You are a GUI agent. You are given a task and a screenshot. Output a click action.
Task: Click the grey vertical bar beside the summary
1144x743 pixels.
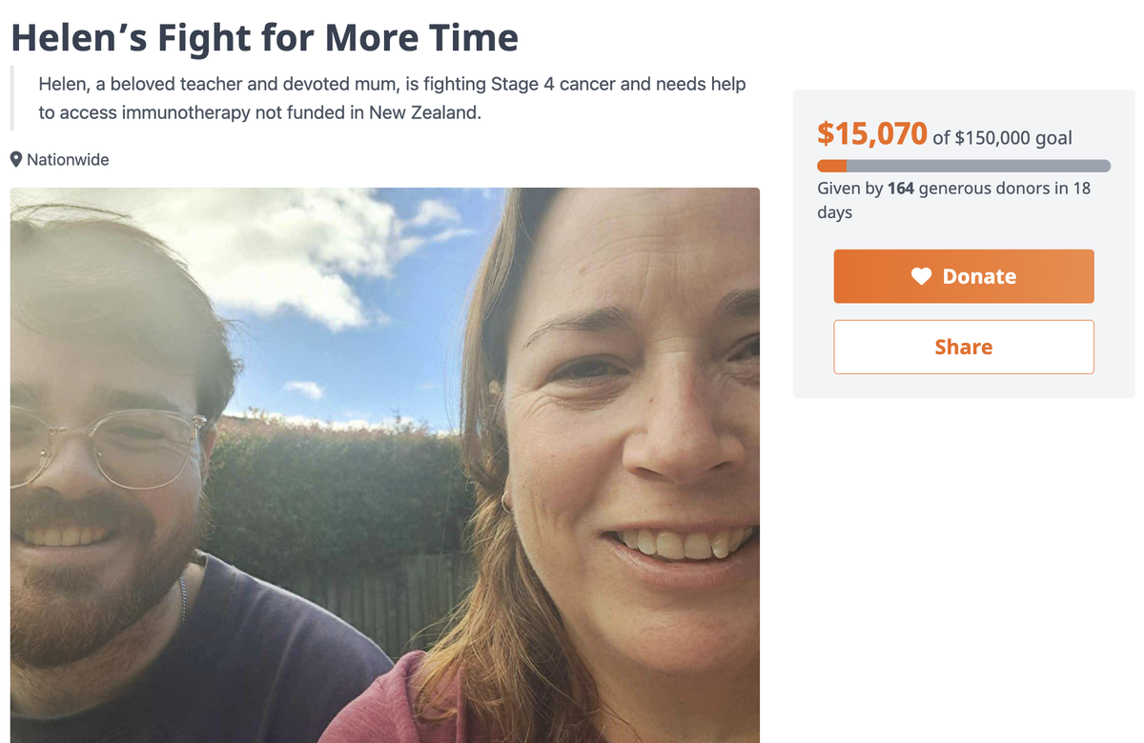coord(12,98)
